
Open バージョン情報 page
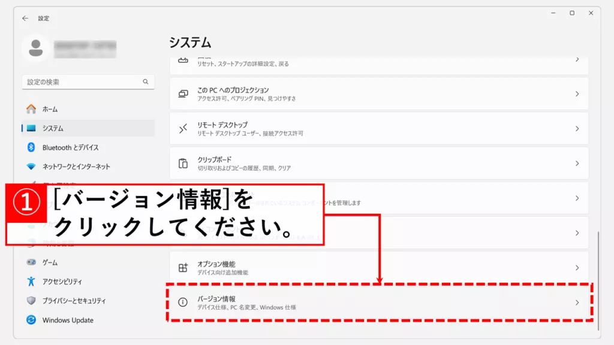379,302
